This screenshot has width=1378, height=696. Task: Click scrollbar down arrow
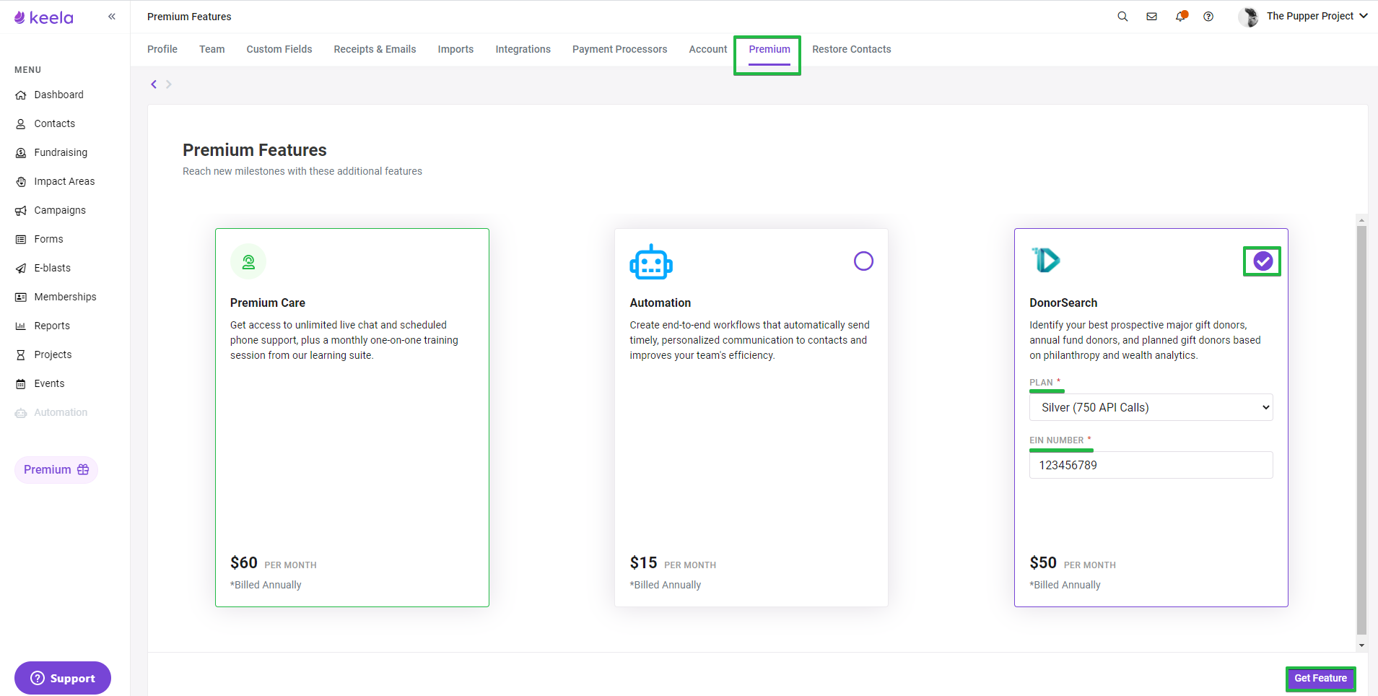[1361, 645]
